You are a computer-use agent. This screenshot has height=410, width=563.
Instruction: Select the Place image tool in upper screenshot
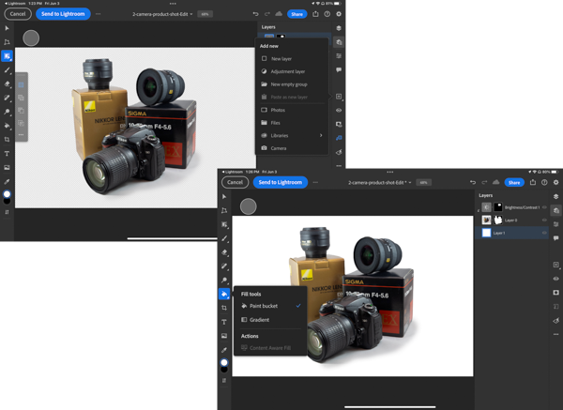pos(7,167)
